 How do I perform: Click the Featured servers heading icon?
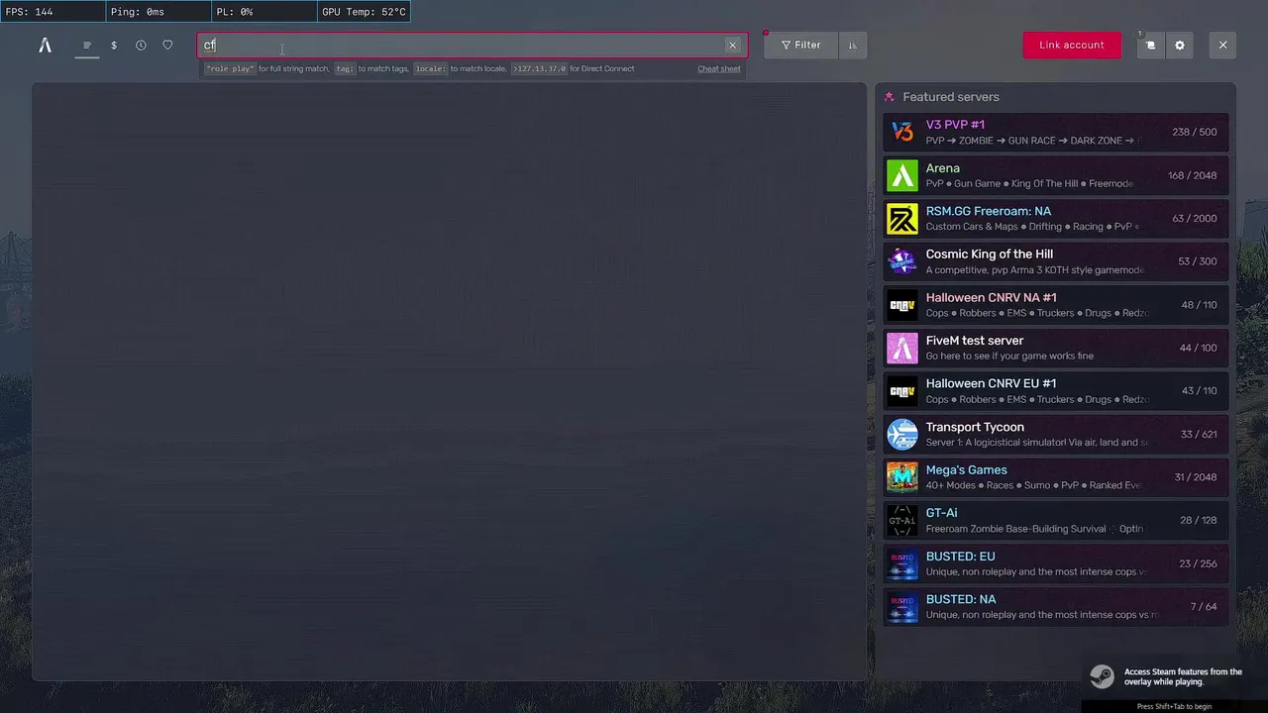pos(890,97)
